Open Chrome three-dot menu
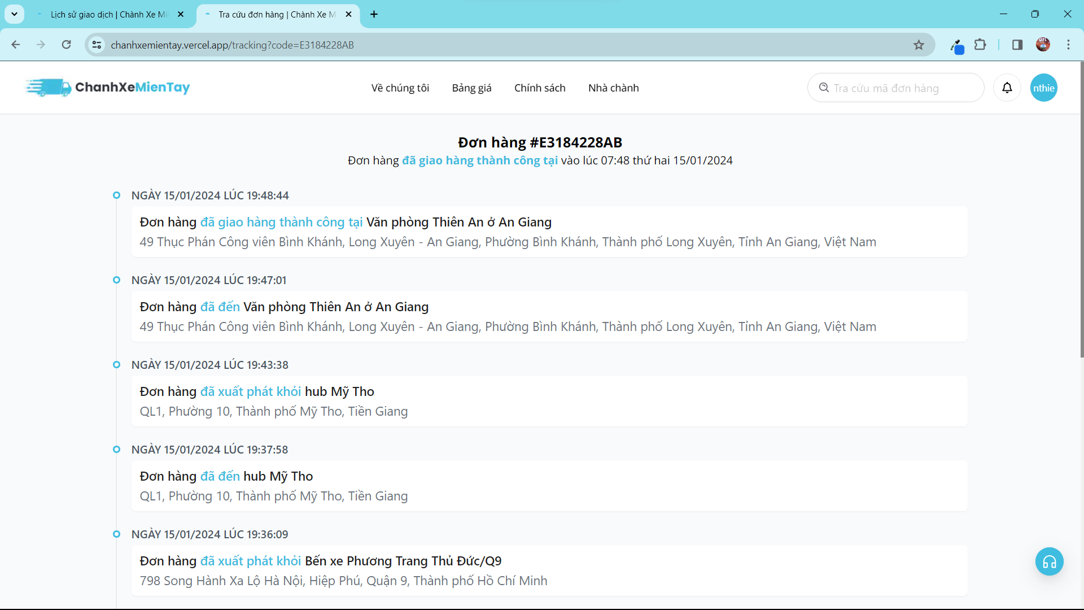1084x610 pixels. click(x=1068, y=45)
